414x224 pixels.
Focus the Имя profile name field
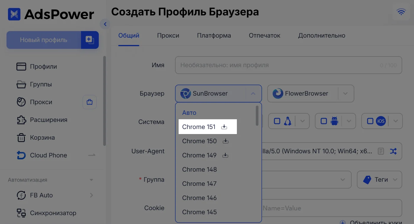coord(289,65)
